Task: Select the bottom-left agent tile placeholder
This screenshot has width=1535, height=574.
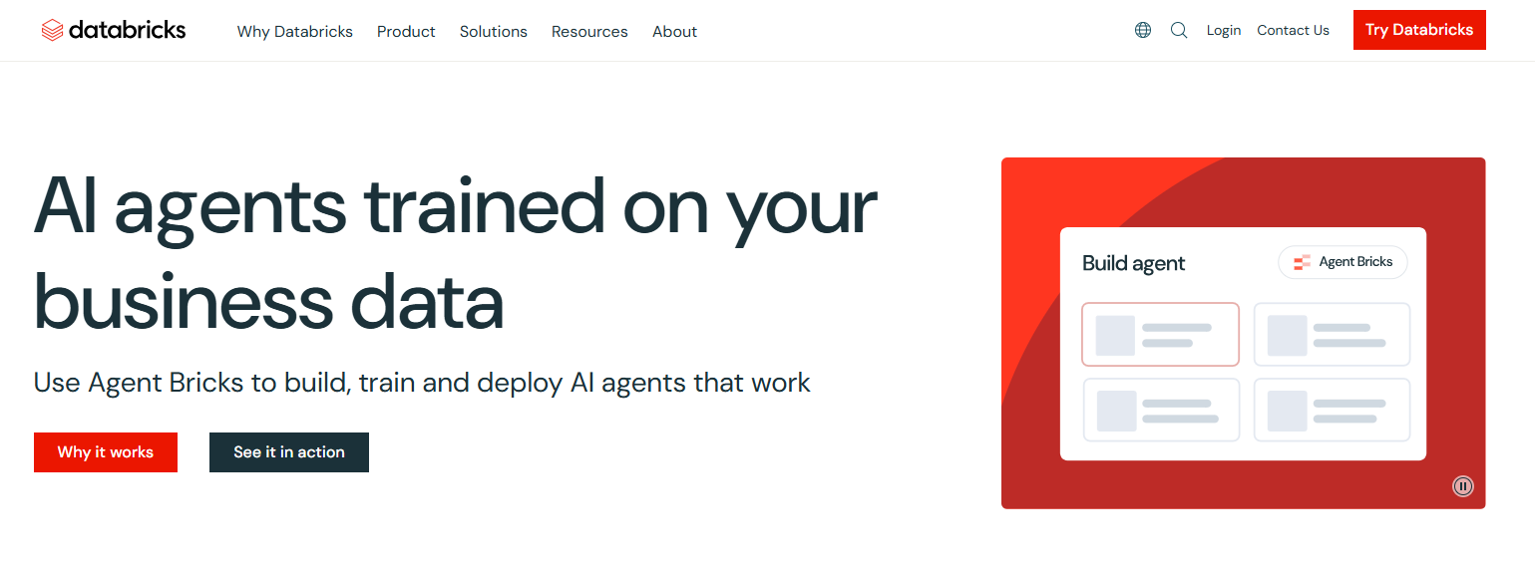Action: click(x=1160, y=410)
